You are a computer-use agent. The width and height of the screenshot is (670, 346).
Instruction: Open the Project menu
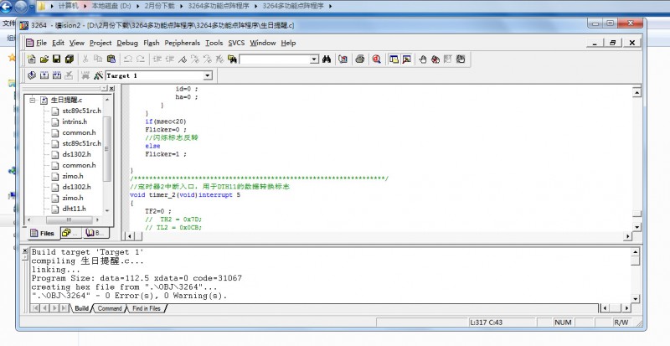(100, 42)
